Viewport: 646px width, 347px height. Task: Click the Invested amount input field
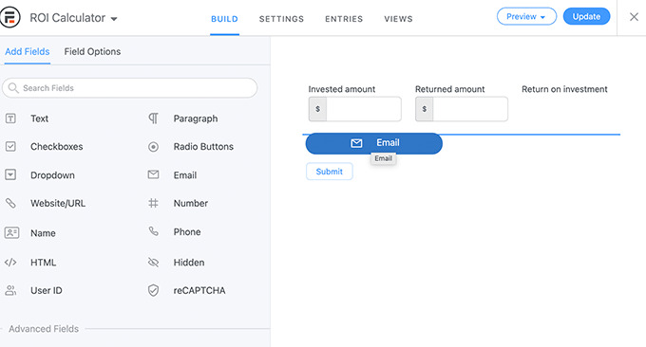click(x=354, y=109)
